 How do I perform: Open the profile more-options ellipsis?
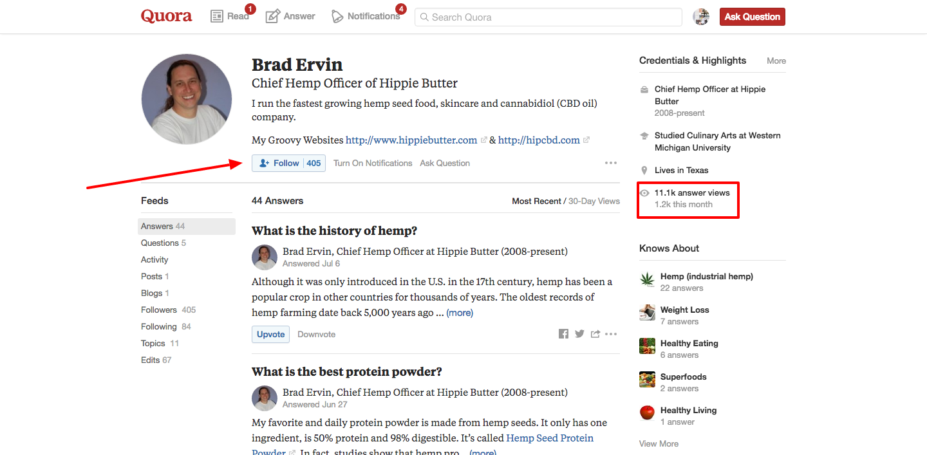pyautogui.click(x=611, y=163)
